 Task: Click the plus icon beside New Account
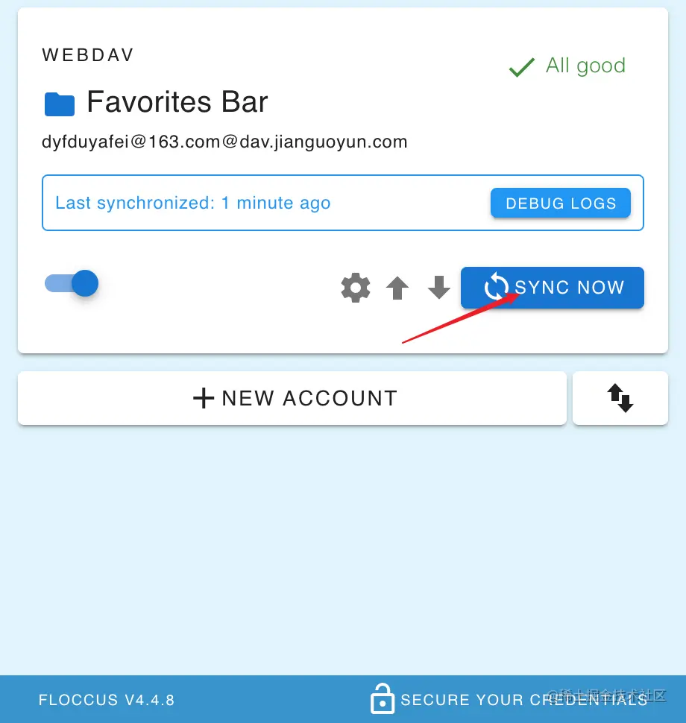(x=204, y=398)
